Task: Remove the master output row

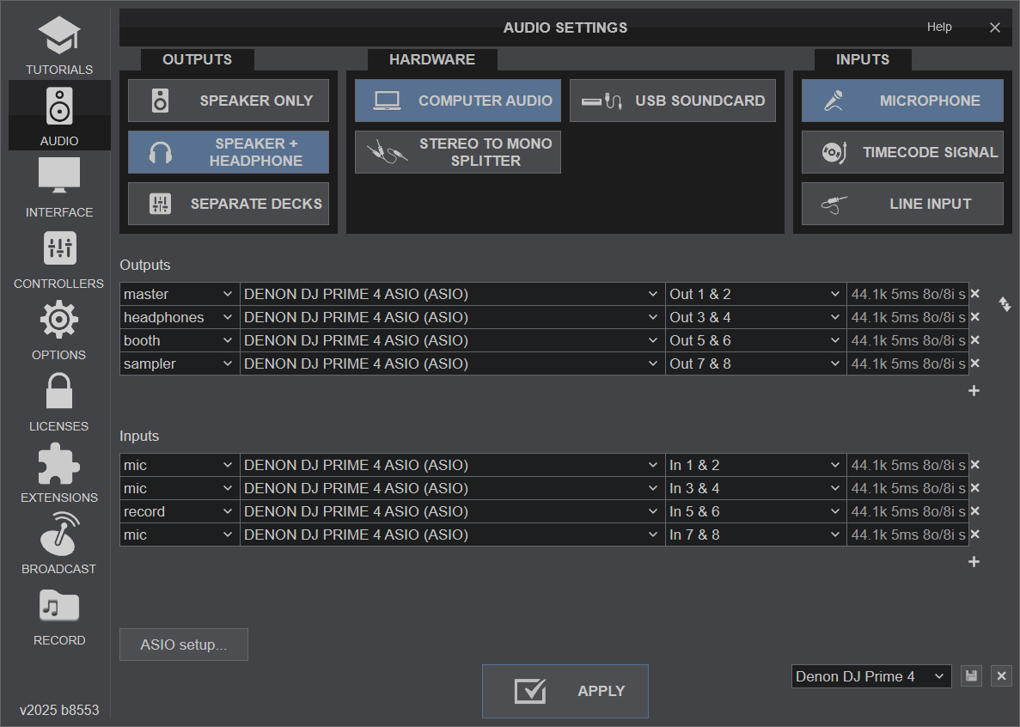Action: [975, 294]
